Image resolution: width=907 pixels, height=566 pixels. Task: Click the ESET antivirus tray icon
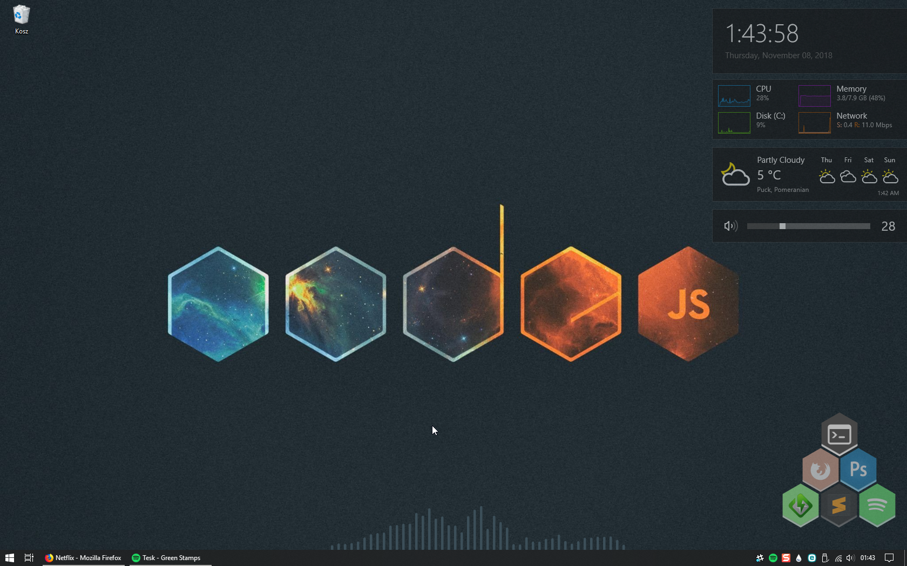click(x=811, y=558)
